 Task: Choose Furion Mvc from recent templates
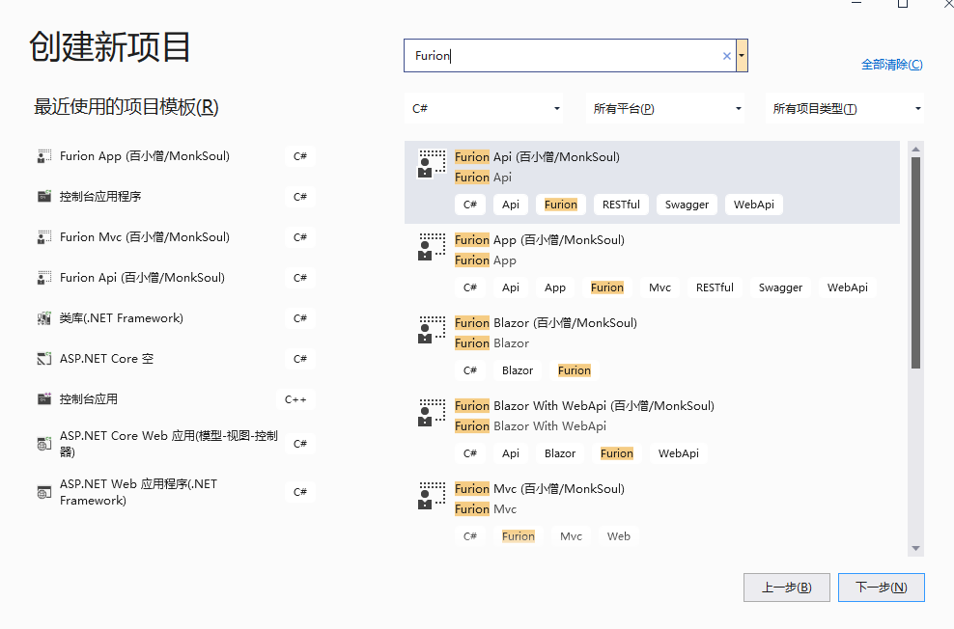(x=145, y=237)
